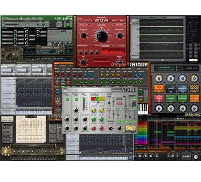
Task: Turn the yellow High Level knob in Vogue
Action: (x=102, y=111)
